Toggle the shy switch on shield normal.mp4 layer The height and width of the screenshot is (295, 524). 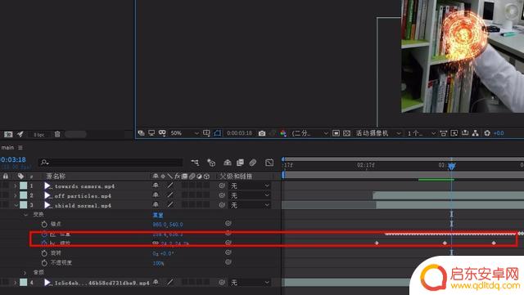(x=156, y=204)
